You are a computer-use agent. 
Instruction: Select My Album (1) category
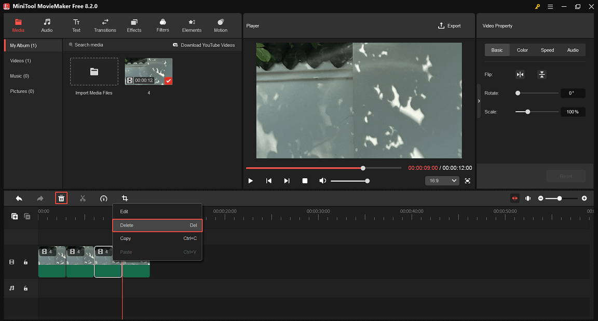click(33, 45)
